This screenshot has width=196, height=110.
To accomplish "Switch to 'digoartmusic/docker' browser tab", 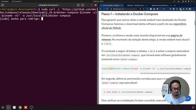I will point(160,5).
